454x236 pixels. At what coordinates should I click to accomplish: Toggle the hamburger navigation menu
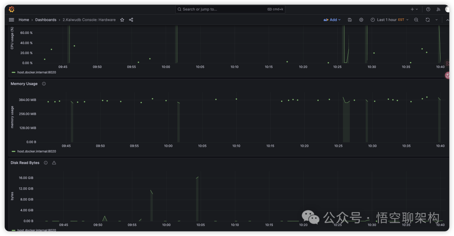coord(11,20)
